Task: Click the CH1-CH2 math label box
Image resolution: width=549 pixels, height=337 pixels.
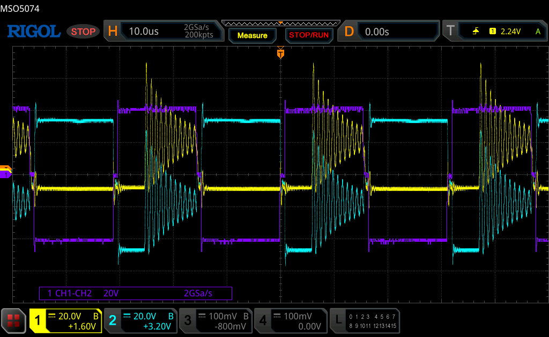Action: click(136, 293)
